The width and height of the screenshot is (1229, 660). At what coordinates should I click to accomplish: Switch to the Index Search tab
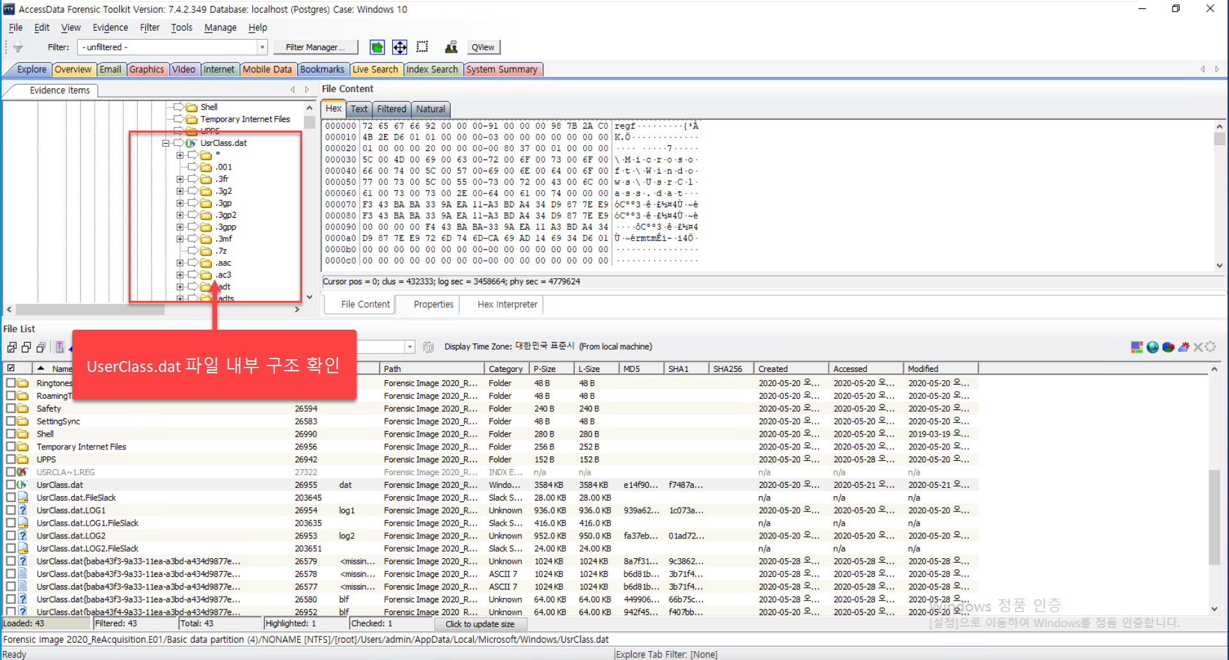[432, 69]
